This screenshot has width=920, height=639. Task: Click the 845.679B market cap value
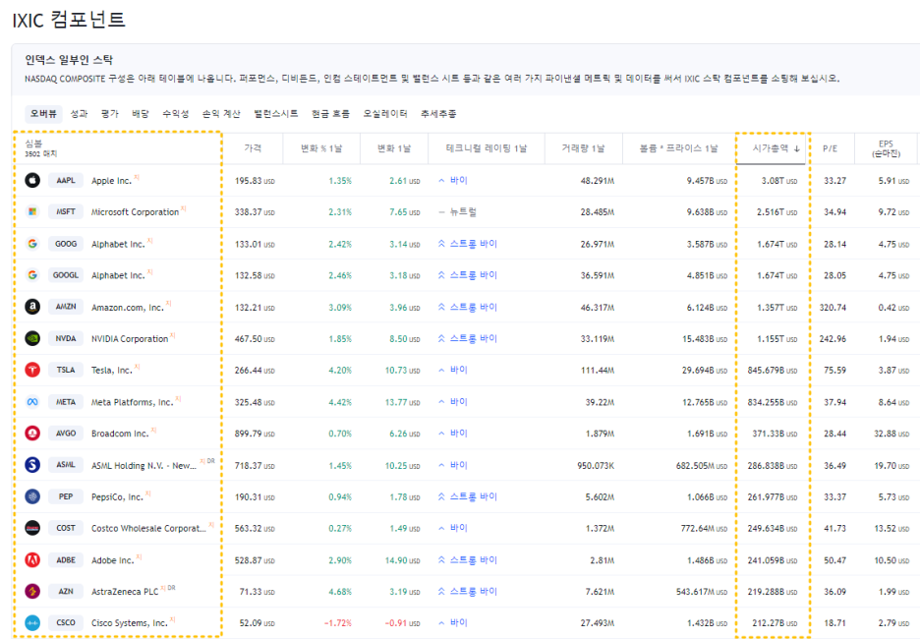tap(773, 371)
